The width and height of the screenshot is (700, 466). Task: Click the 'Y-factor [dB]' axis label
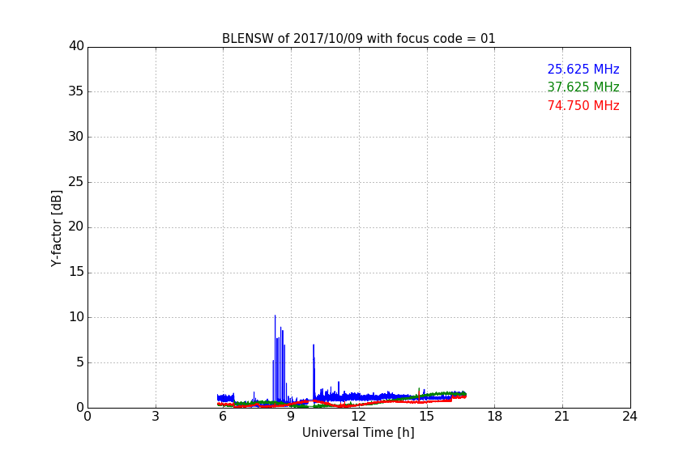coord(56,228)
